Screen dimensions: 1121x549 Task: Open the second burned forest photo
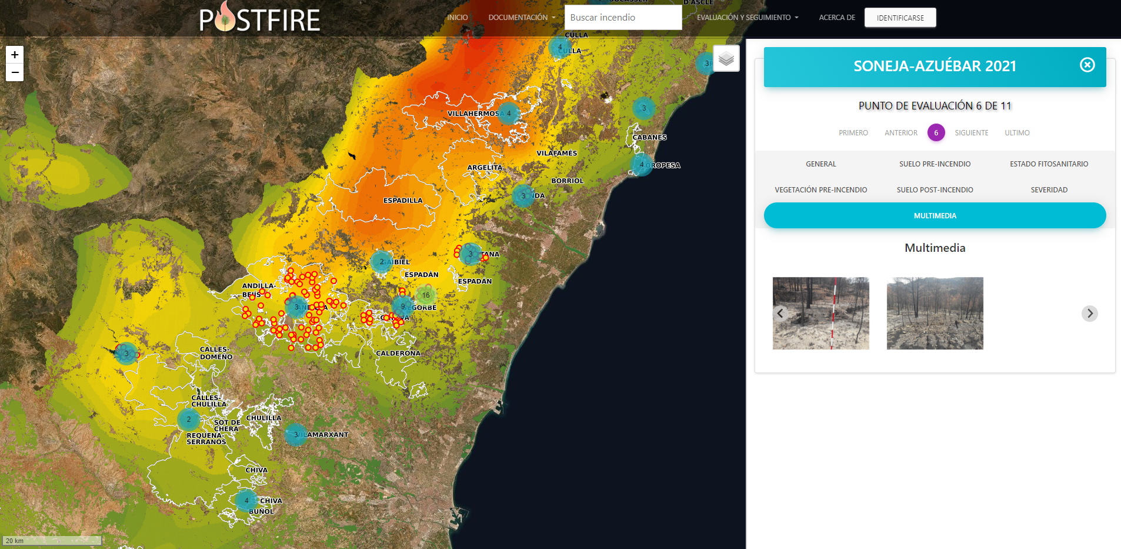click(x=935, y=313)
